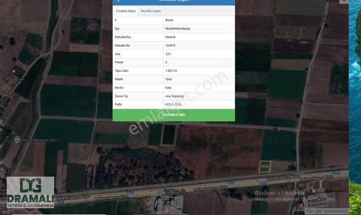This screenshot has height=215, width=361.
Task: Click the Mevkii value Kale
Action: 168,88
